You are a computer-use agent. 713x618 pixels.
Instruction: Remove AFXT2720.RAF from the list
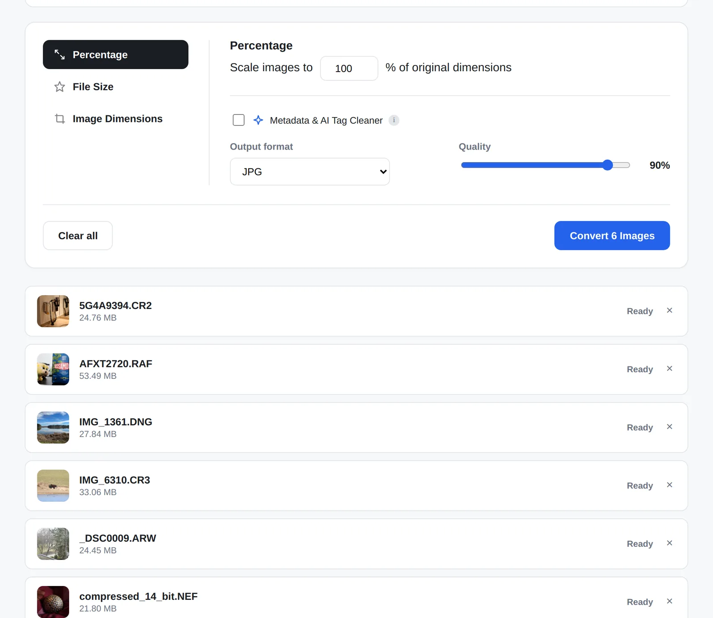coord(669,369)
